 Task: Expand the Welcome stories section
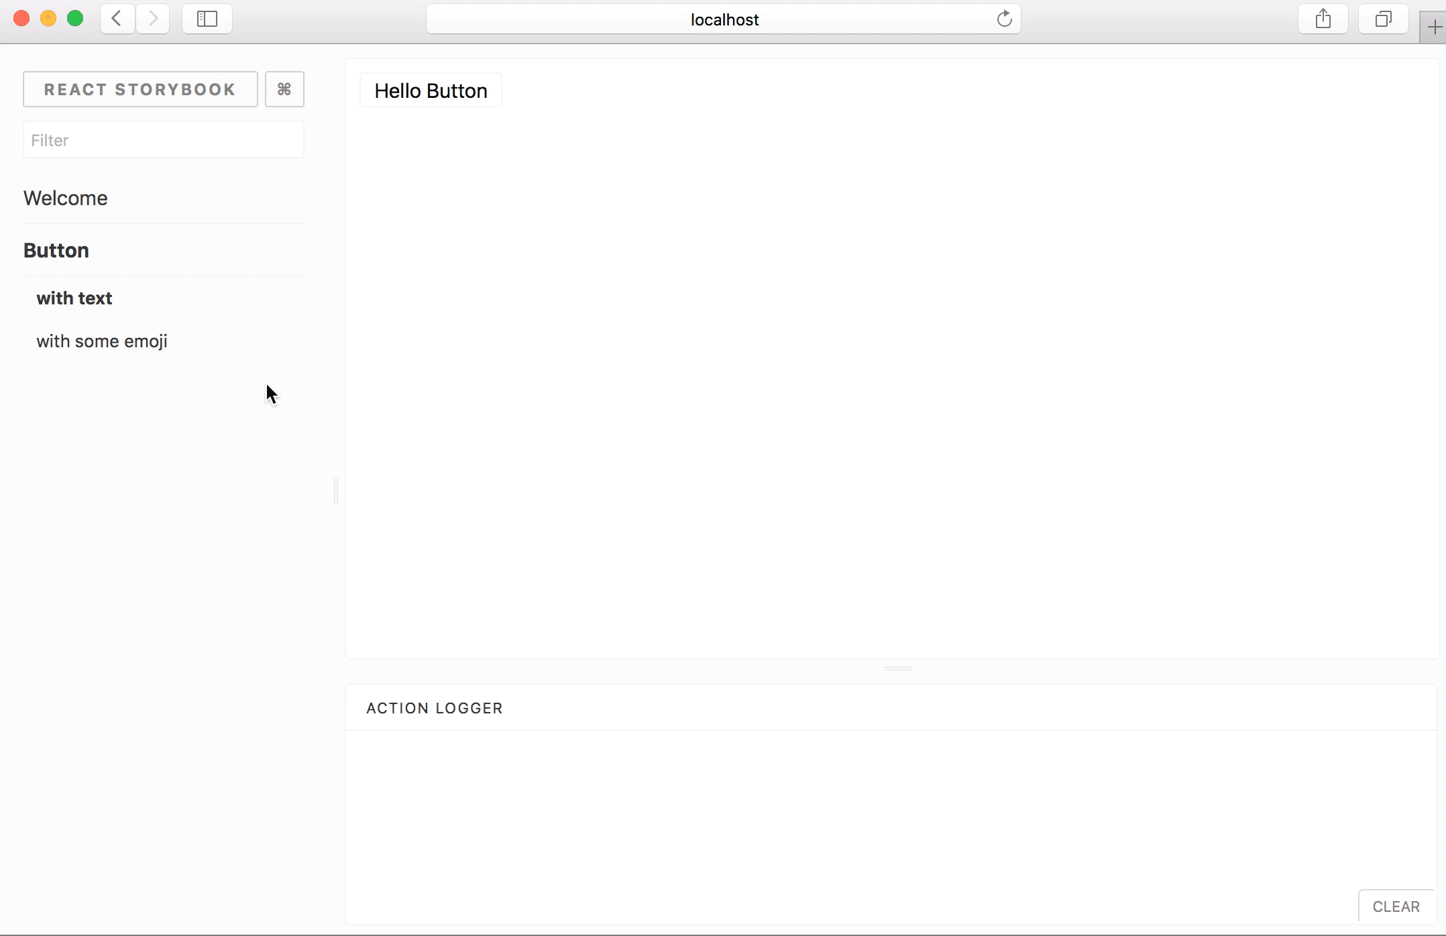pyautogui.click(x=65, y=197)
